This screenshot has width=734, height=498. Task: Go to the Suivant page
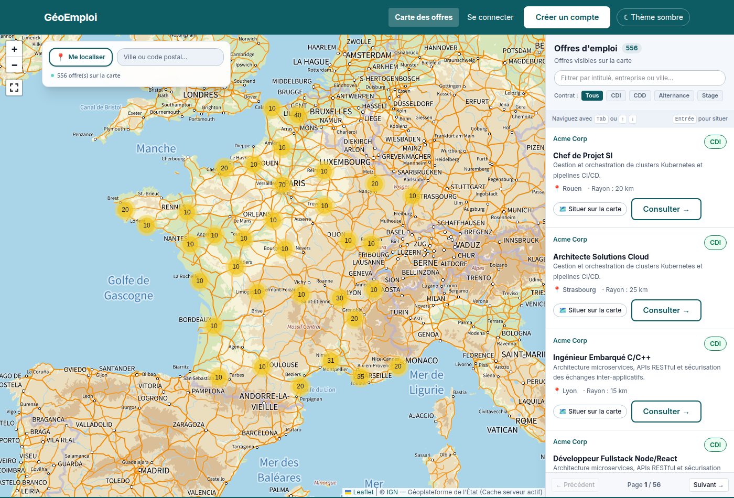coord(708,485)
